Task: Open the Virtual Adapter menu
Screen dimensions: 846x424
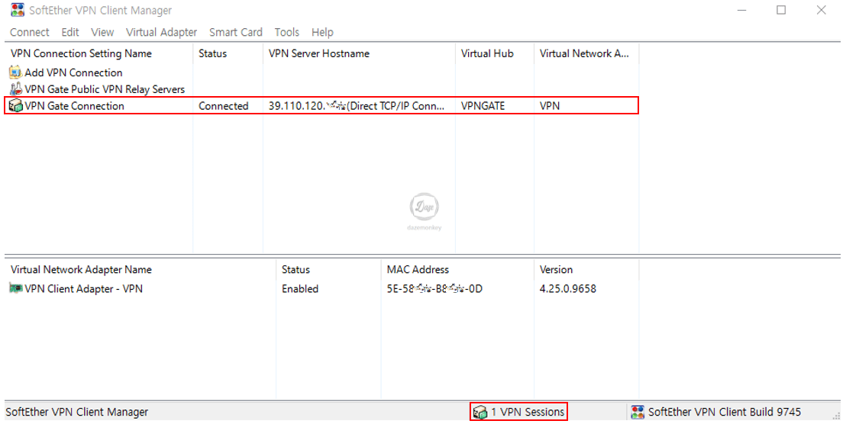Action: (x=161, y=32)
